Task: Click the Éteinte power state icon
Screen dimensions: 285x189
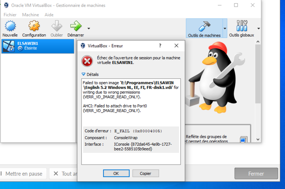Action: (x=20, y=48)
